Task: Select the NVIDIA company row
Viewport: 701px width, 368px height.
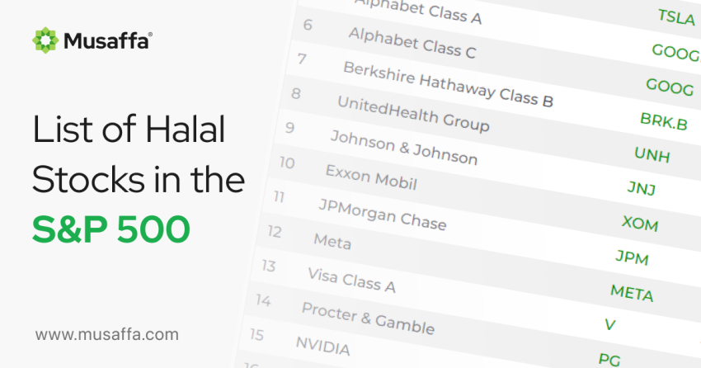Action: 322,345
